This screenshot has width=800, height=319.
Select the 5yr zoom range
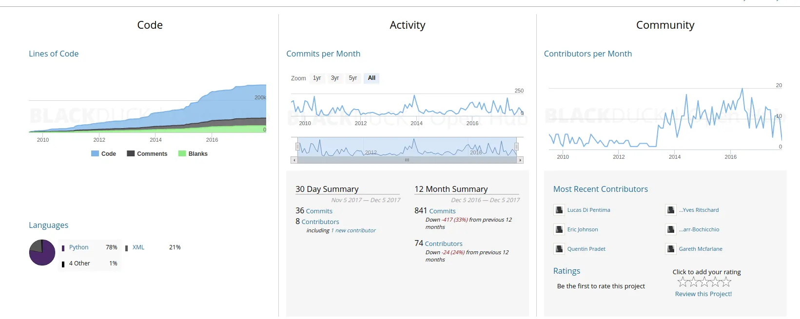point(353,78)
